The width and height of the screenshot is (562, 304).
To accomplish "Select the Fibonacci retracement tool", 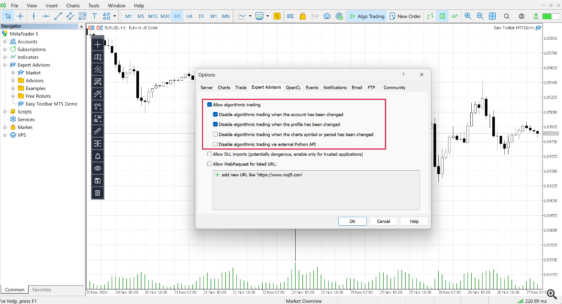I will coord(82,16).
